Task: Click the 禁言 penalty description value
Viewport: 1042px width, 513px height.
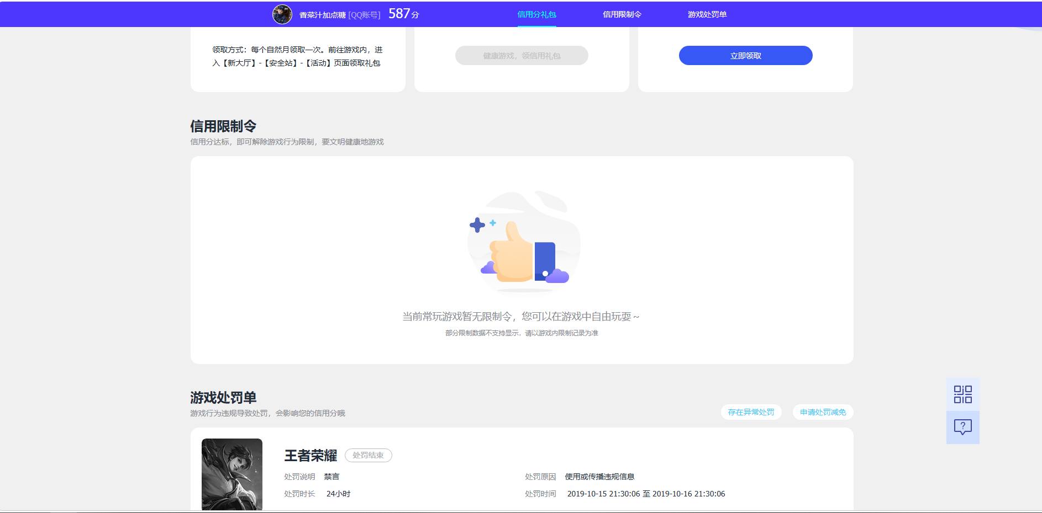Action: 331,477
